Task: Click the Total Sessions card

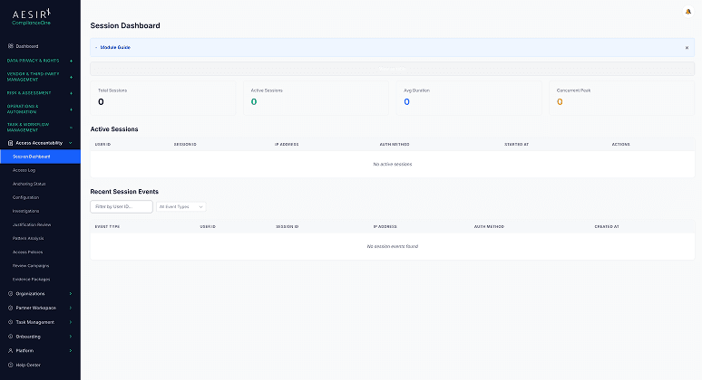Action: (x=163, y=98)
